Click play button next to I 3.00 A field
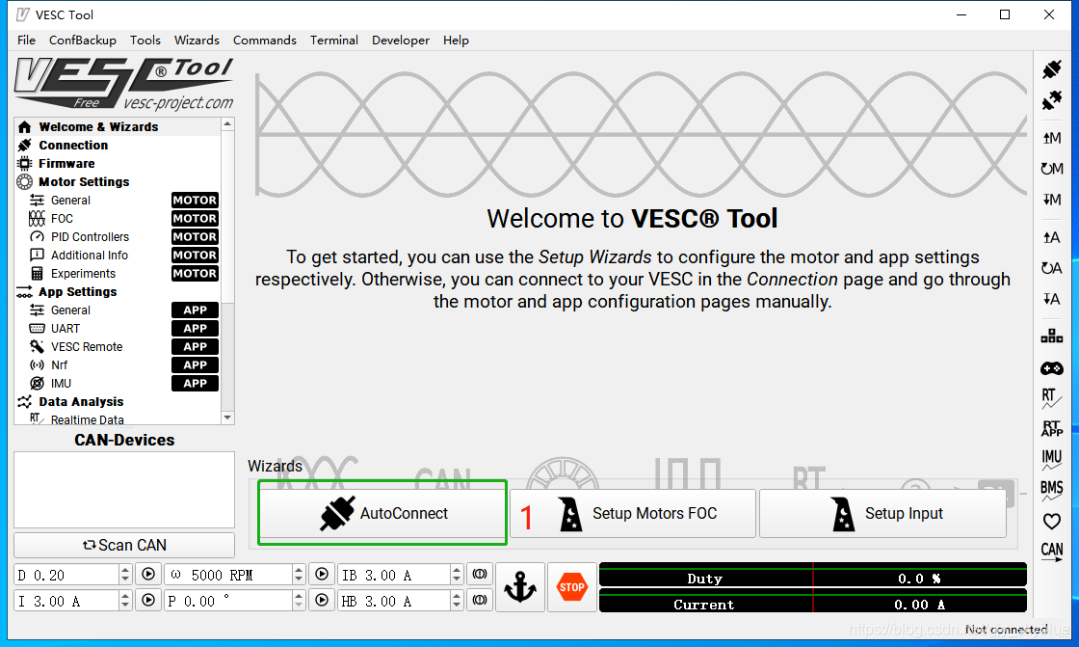The height and width of the screenshot is (647, 1079). [148, 600]
